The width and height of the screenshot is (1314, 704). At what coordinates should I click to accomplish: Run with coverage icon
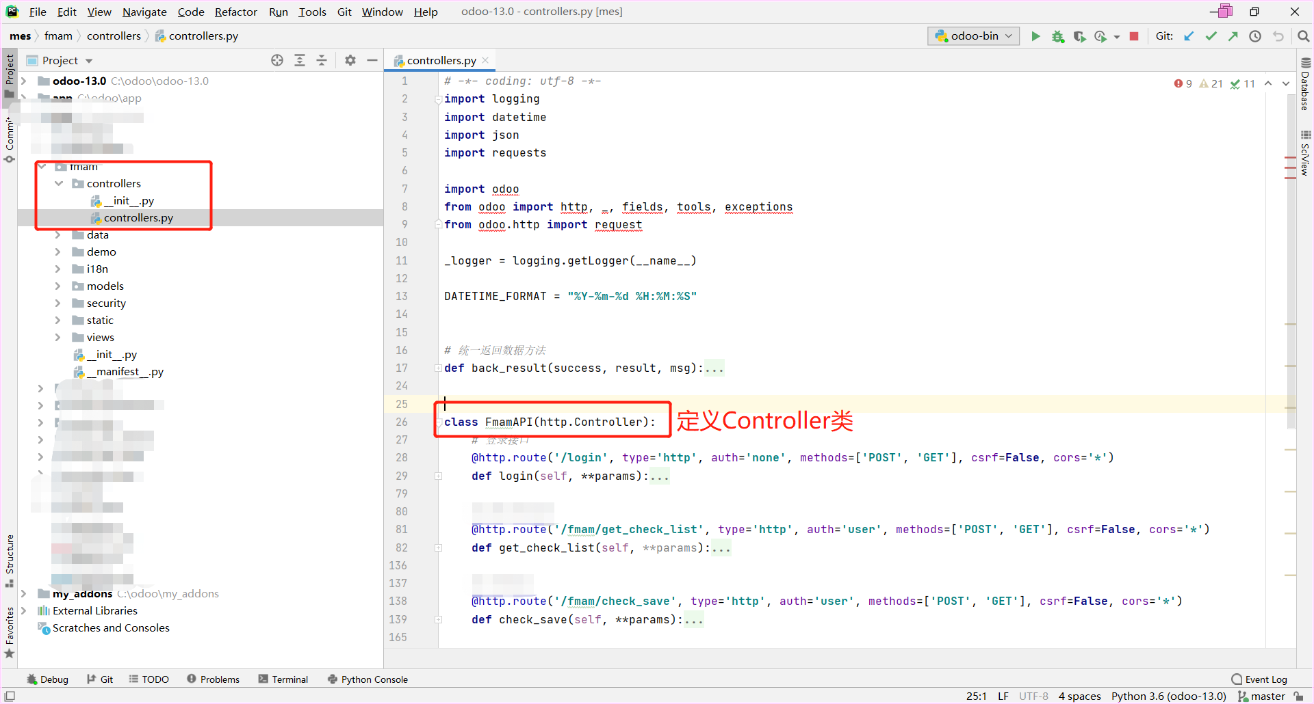coord(1080,36)
